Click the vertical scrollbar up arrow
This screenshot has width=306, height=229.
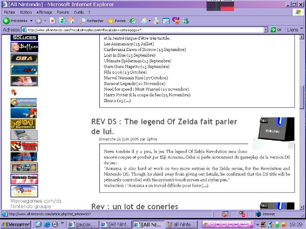point(302,37)
